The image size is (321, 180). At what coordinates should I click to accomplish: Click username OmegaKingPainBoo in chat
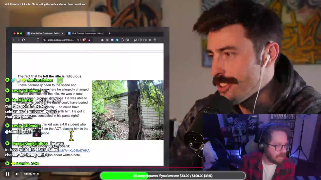tap(30, 144)
